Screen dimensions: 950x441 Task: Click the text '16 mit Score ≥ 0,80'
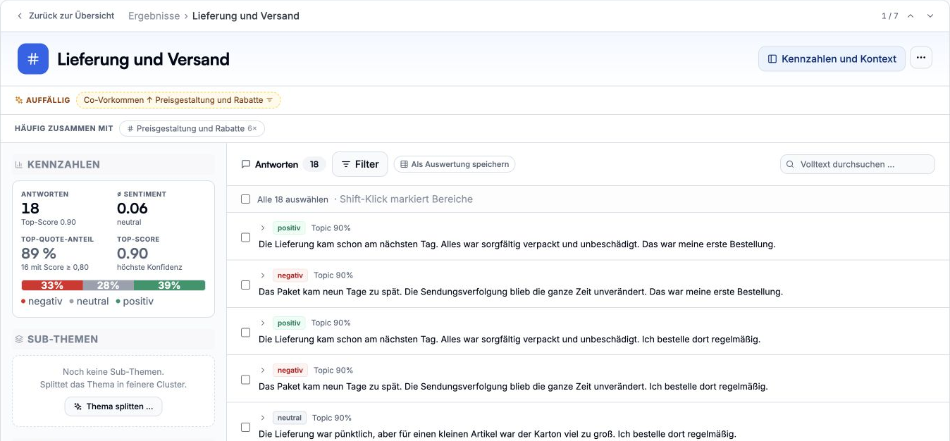pos(55,267)
